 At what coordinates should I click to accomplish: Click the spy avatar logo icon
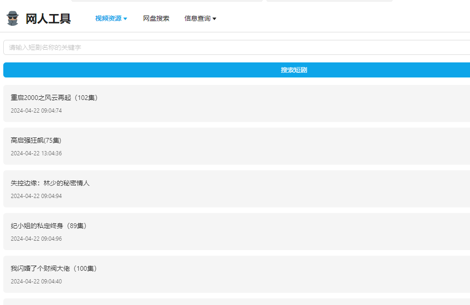click(12, 18)
